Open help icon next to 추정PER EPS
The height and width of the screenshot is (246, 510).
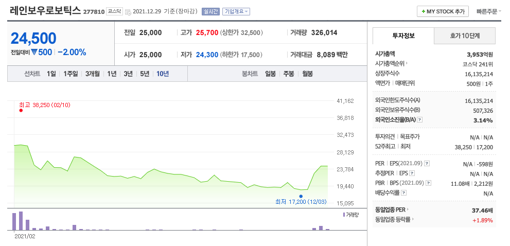point(412,173)
